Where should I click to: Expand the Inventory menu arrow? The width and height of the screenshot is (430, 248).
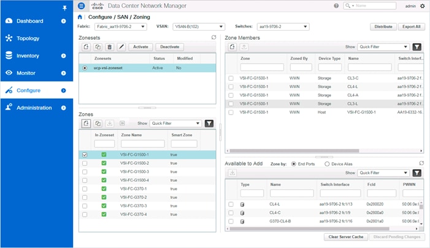pyautogui.click(x=64, y=56)
